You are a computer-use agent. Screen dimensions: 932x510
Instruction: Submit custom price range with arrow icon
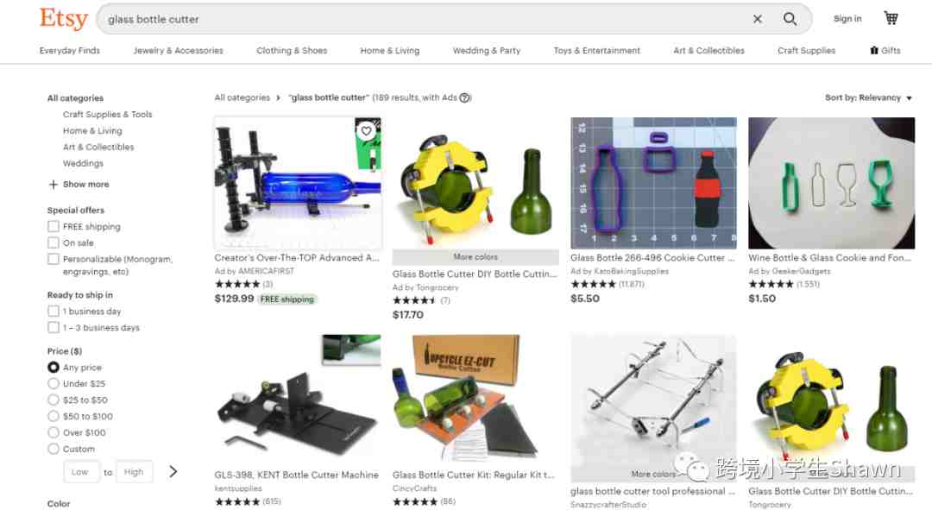pyautogui.click(x=173, y=471)
